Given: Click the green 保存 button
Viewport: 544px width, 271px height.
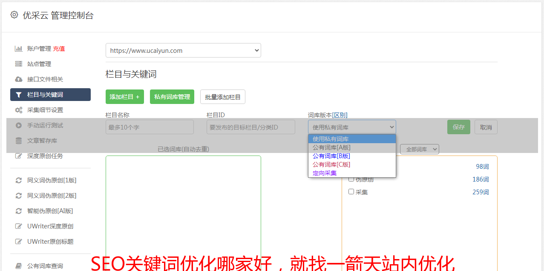Looking at the screenshot, I should pyautogui.click(x=459, y=127).
